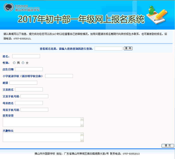Image resolution: width=175 pixels, height=159 pixels.
Task: Focus the 母亲手机号码 mother's phone field
Action: point(34,110)
